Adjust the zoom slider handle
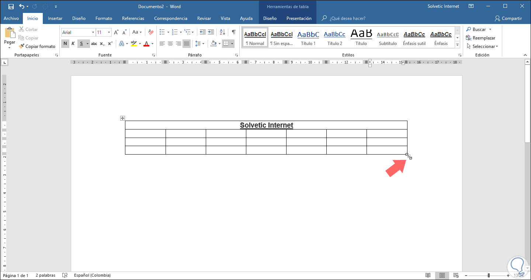Image resolution: width=531 pixels, height=280 pixels. click(489, 276)
